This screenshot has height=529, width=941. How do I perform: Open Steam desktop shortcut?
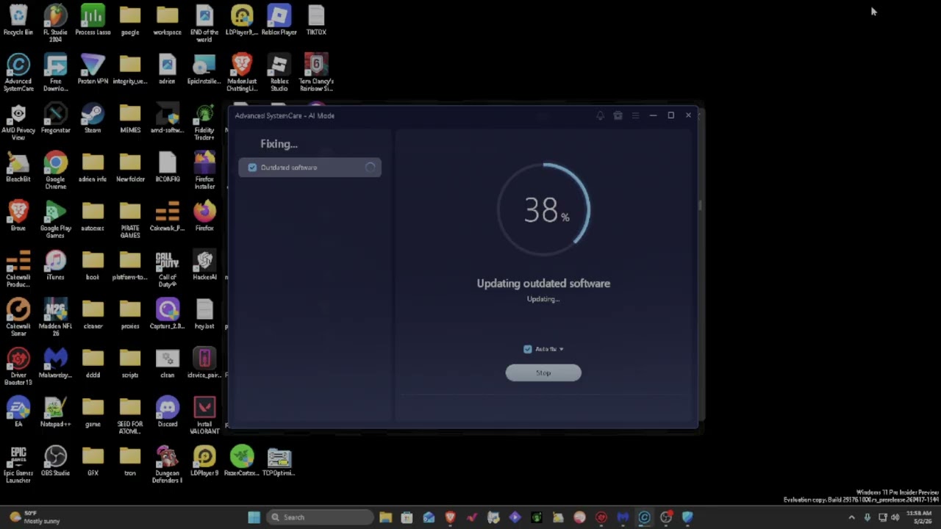point(93,118)
